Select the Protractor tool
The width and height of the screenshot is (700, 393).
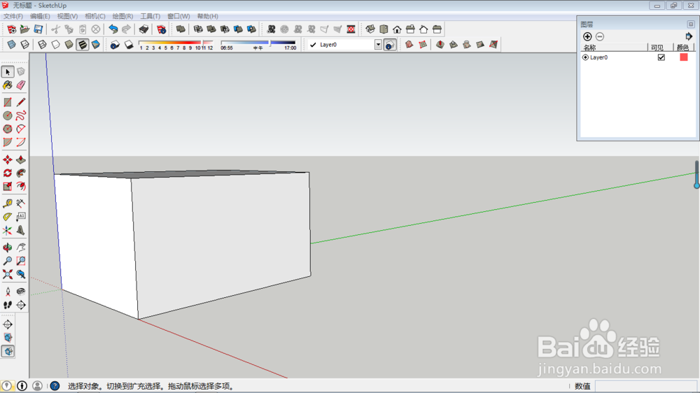[8, 217]
